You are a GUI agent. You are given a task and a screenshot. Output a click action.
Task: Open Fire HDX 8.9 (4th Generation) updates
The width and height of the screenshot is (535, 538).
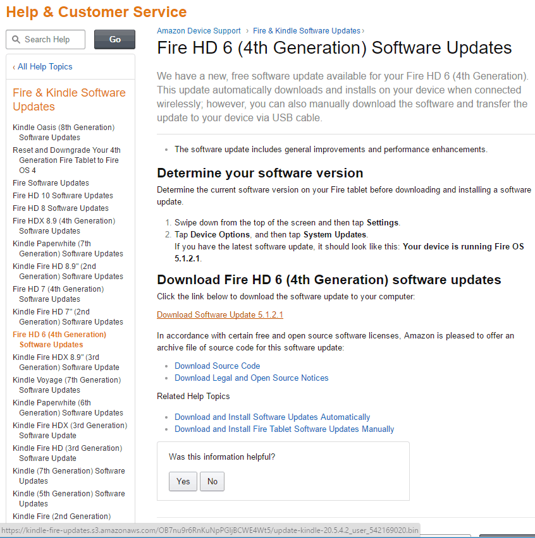point(64,226)
